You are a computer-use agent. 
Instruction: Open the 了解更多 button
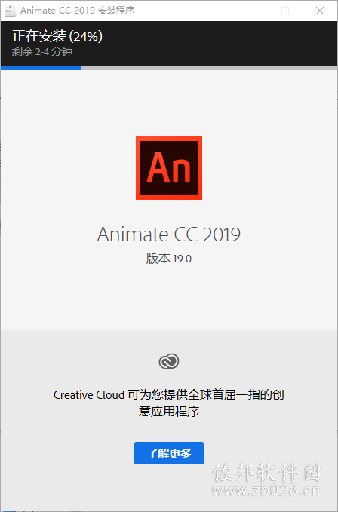point(169,453)
